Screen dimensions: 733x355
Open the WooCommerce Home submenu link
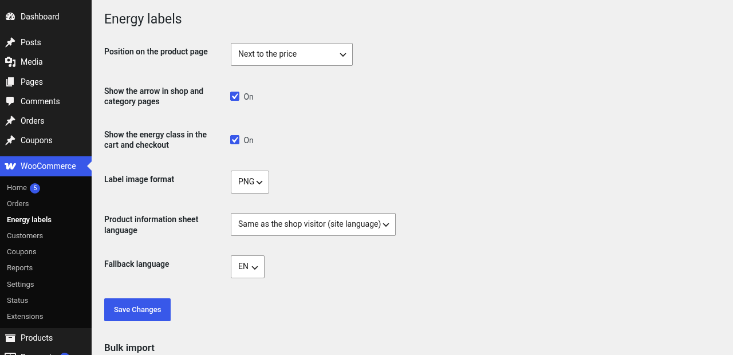[x=17, y=188]
